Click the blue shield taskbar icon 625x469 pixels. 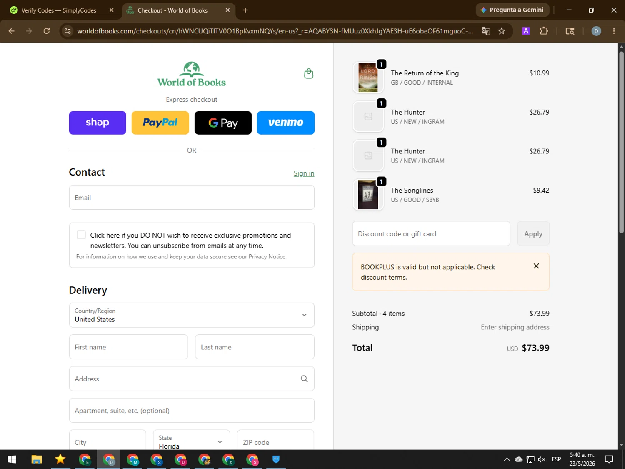point(276,459)
